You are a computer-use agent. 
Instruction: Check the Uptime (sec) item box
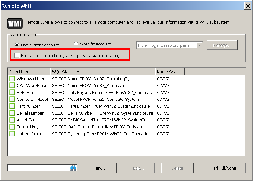(12, 134)
